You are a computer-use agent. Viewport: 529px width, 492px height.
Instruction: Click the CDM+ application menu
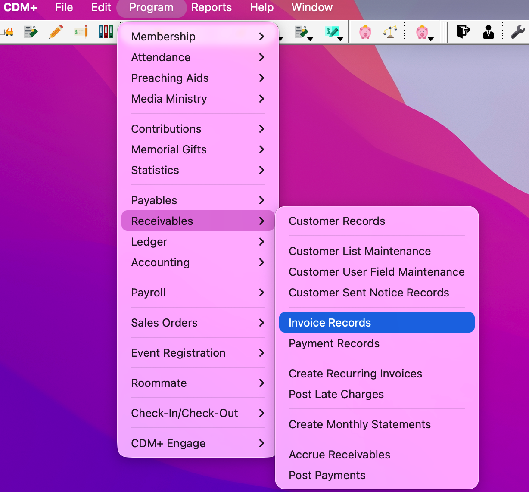[20, 8]
